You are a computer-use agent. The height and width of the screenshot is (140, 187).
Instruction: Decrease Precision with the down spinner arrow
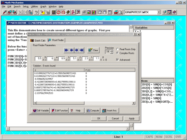click(112, 53)
